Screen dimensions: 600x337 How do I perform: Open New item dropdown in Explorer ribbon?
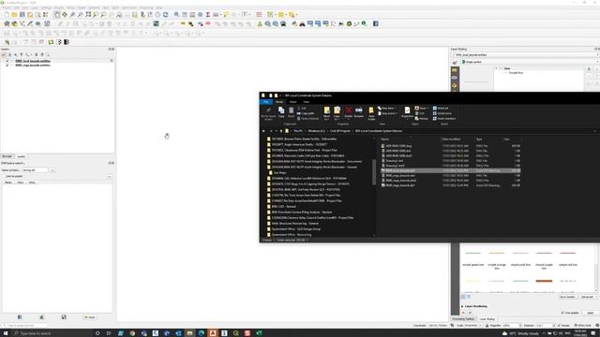[x=387, y=109]
